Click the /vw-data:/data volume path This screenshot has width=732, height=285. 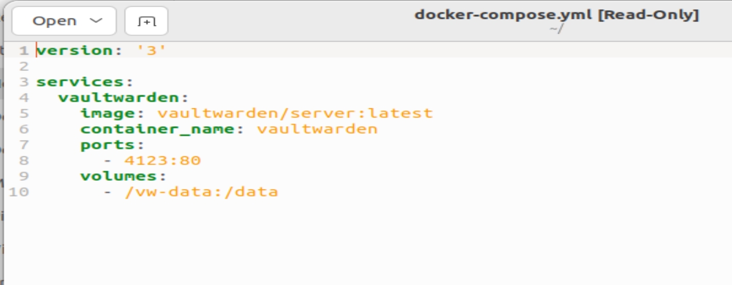click(x=201, y=192)
